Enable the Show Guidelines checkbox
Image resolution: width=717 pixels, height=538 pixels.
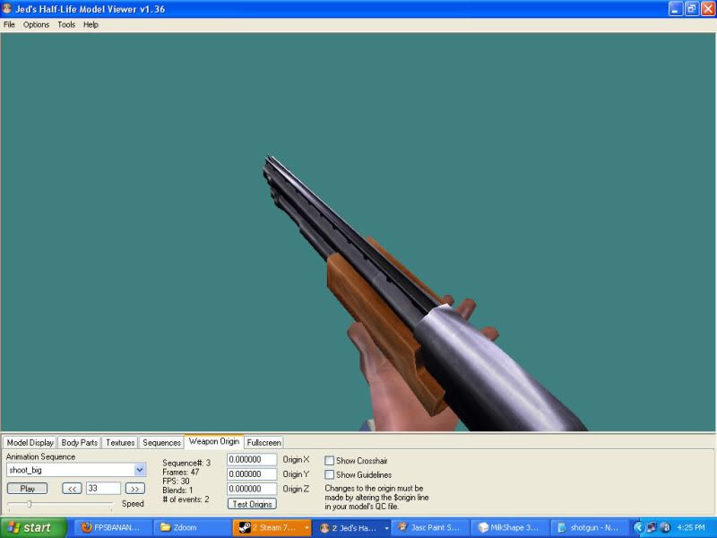coord(329,475)
